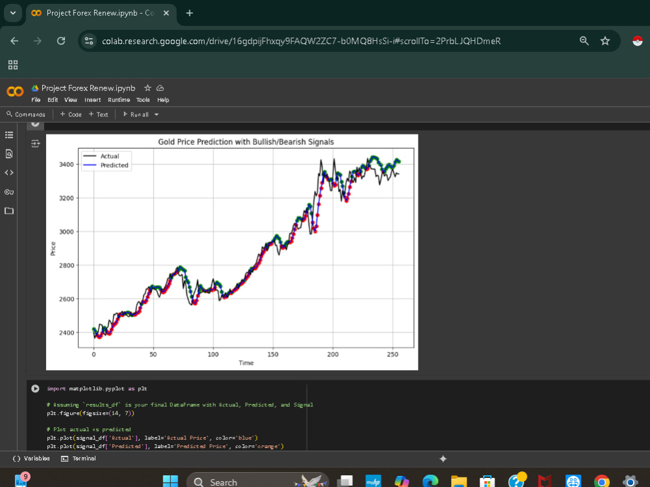Screen dimensions: 650x487
Task: Open the Edit menu
Action: click(53, 100)
